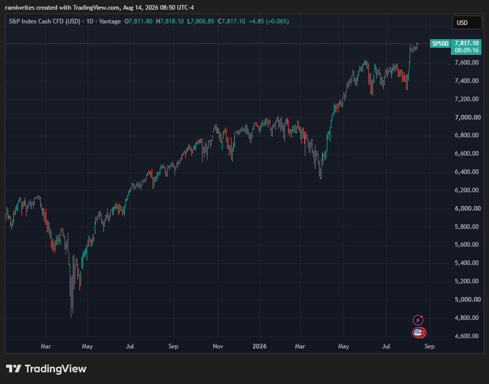Click the US flag economic events icon
This screenshot has height=384, width=489.
(419, 333)
